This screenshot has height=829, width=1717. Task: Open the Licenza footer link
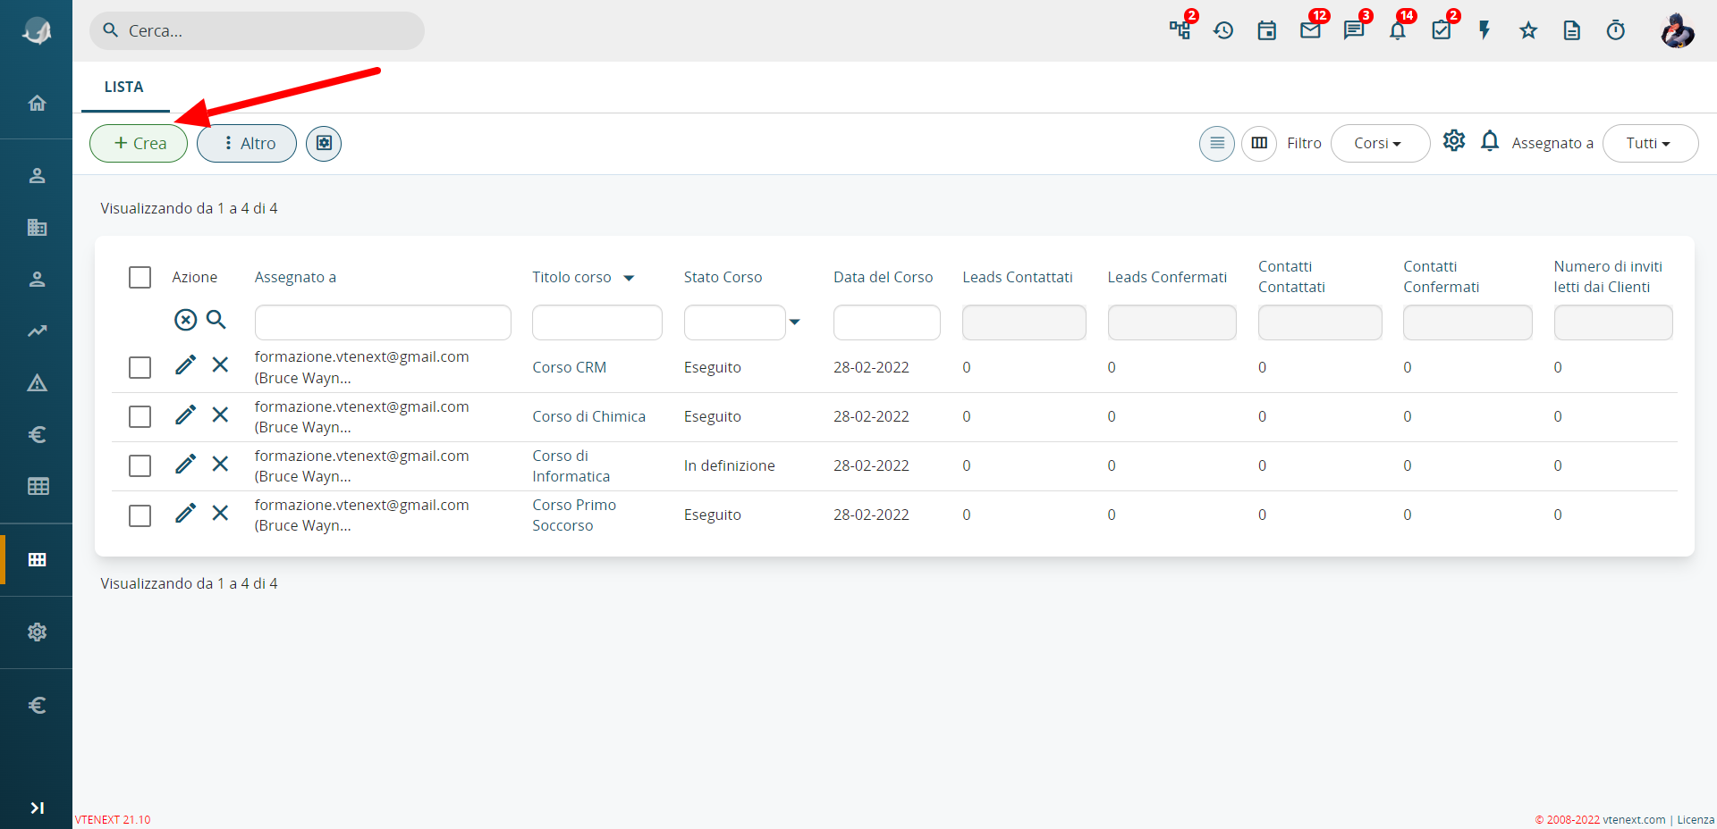tap(1696, 819)
